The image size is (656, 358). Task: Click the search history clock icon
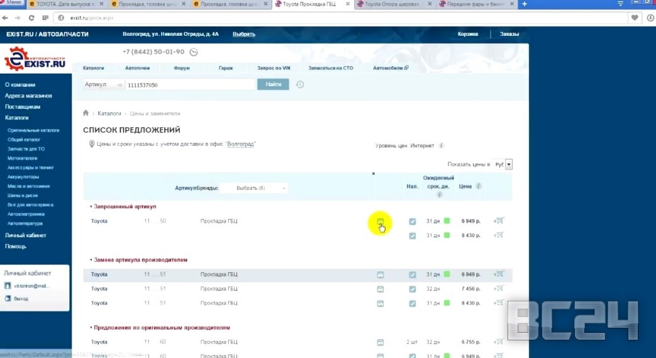(x=300, y=85)
